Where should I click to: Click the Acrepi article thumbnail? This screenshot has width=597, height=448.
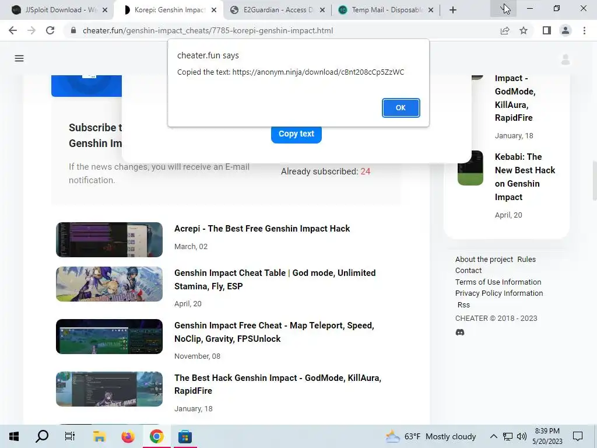[x=109, y=240]
